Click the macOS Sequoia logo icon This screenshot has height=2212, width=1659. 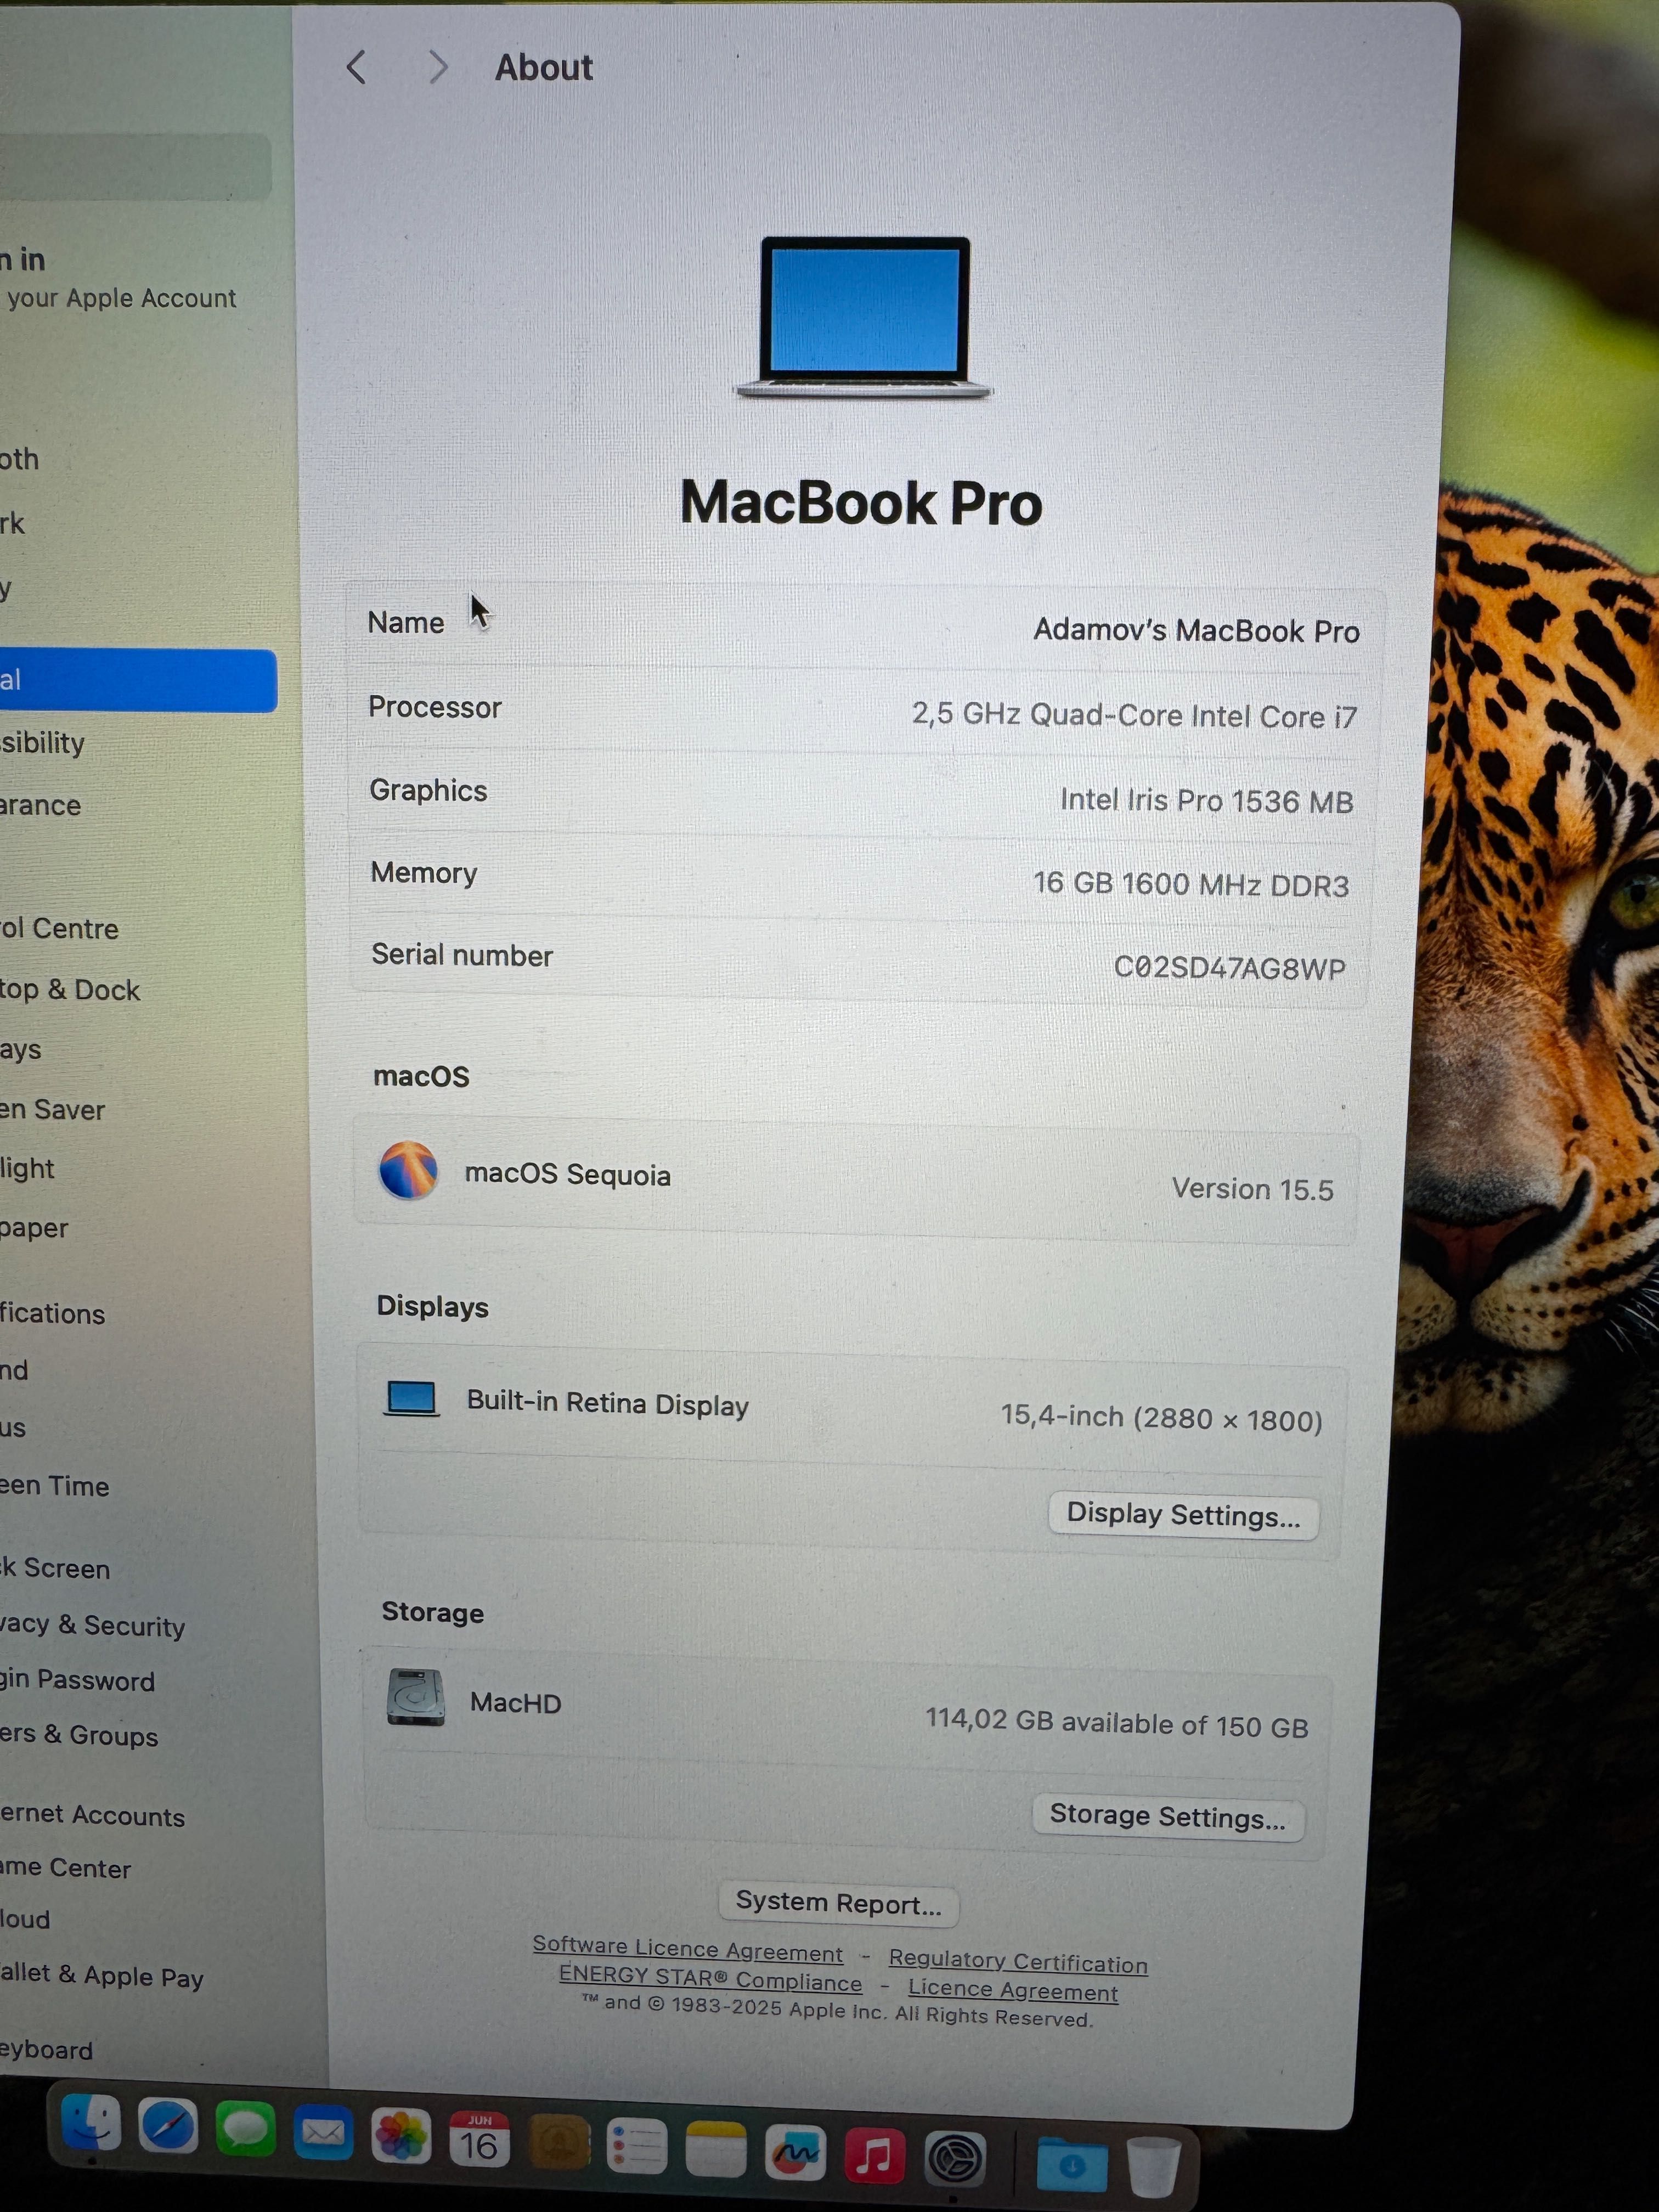click(x=408, y=1169)
